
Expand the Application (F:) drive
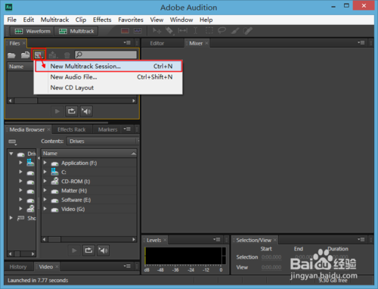click(45, 163)
